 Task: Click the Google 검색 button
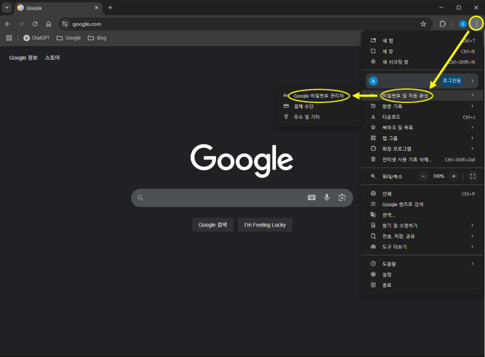pos(213,225)
